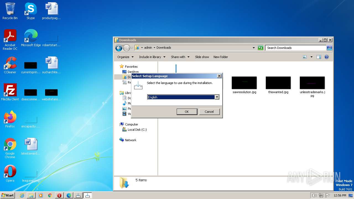Screen dimensions: 354x199
Task: Click the Back arrow in Downloads window
Action: tap(119, 48)
